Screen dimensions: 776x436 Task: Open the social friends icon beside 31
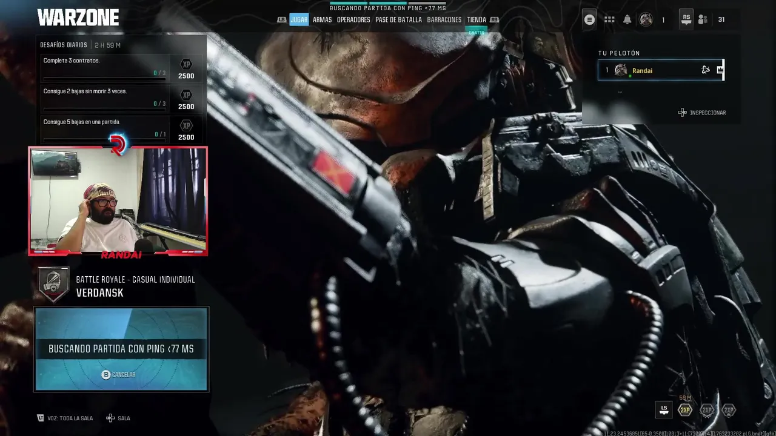(x=703, y=19)
